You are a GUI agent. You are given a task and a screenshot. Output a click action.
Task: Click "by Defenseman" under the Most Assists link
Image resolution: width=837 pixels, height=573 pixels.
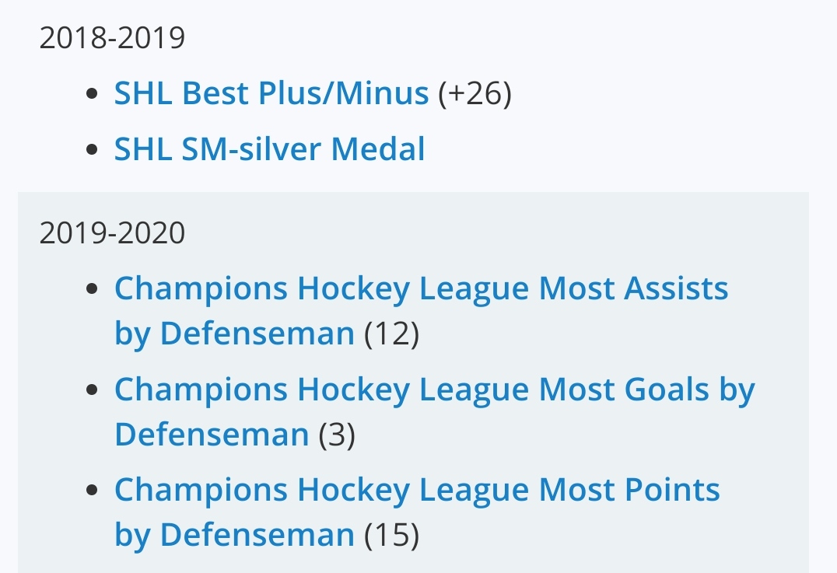pos(234,334)
